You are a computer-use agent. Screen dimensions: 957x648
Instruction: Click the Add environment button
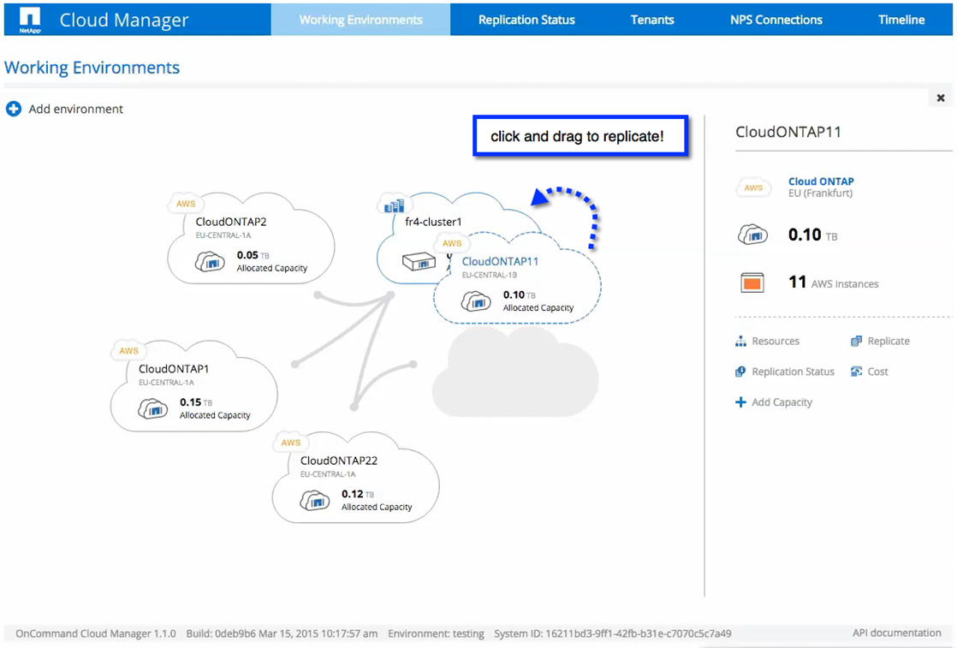click(x=63, y=109)
